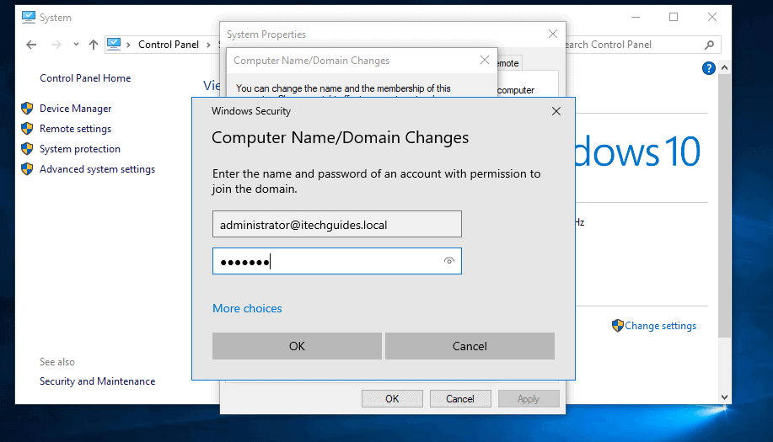Expand chevron before Control Panel breadcrumb

click(128, 45)
